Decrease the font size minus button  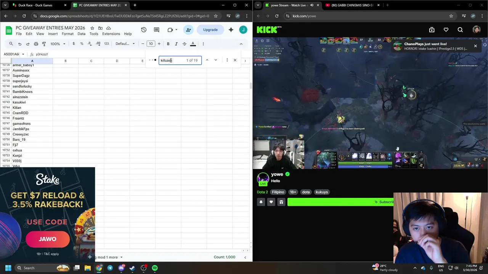point(143,44)
